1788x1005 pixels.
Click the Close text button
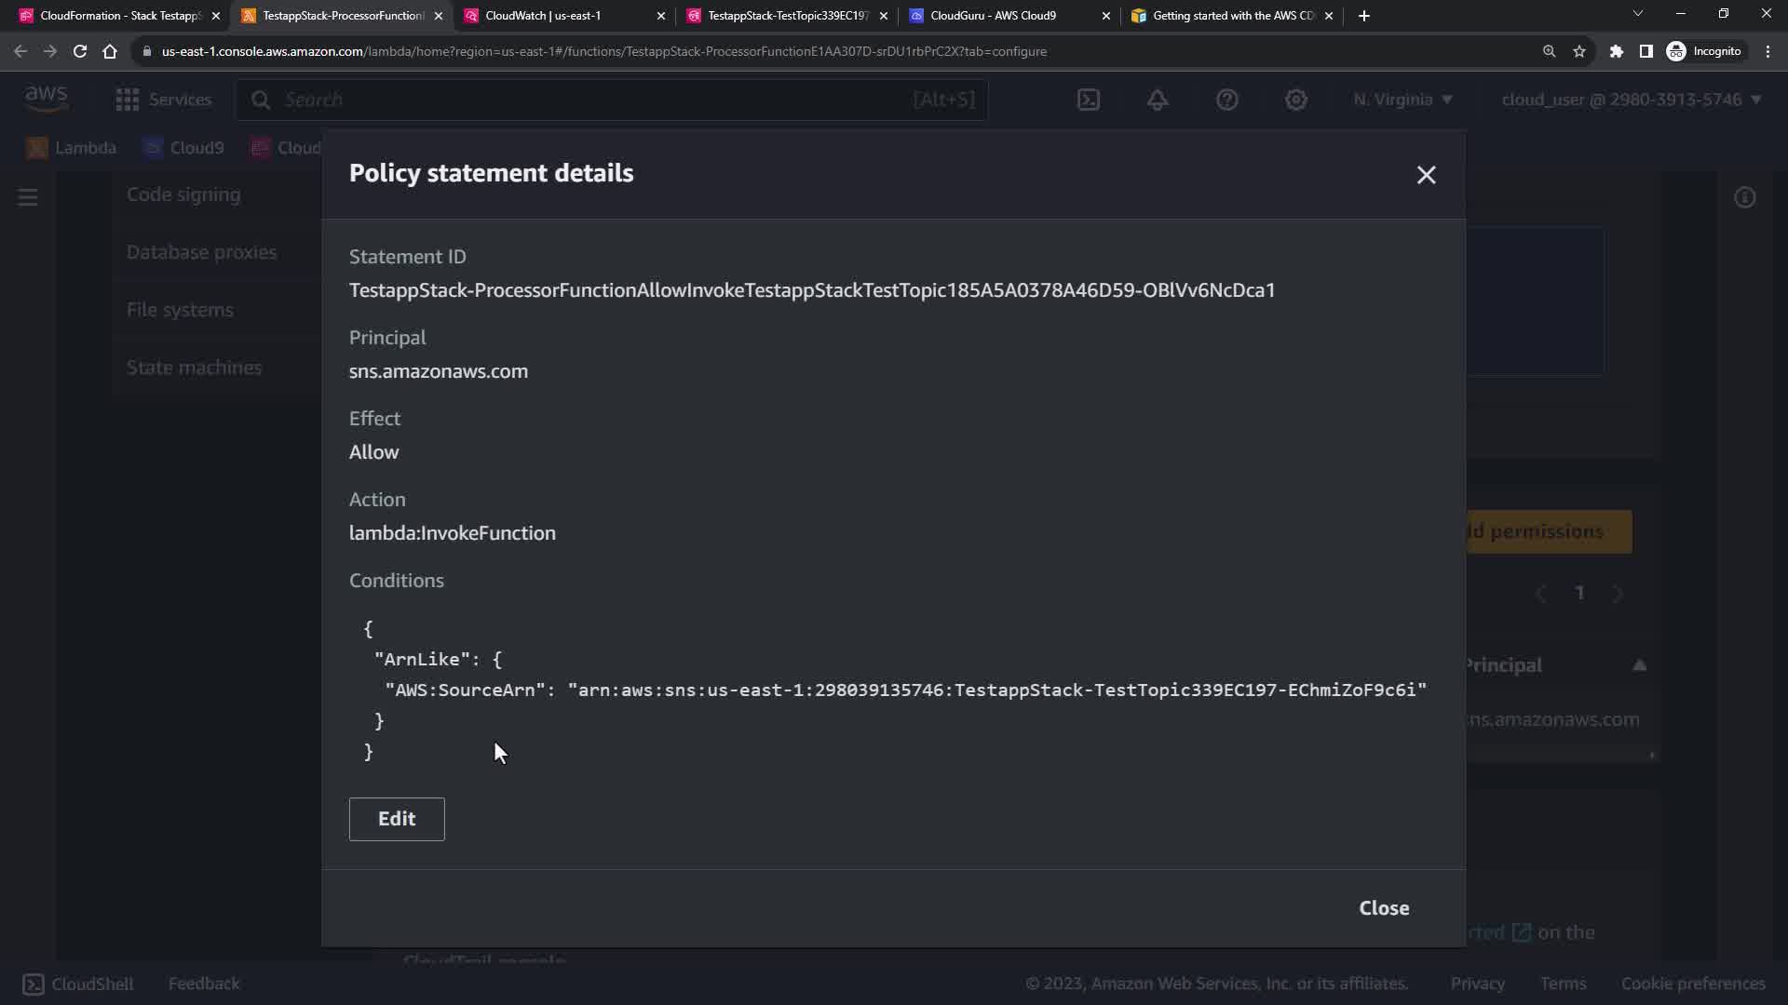point(1384,908)
